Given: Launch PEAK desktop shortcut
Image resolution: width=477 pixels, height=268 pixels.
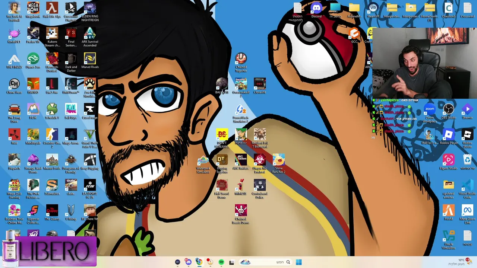Looking at the screenshot, I should click(33, 111).
